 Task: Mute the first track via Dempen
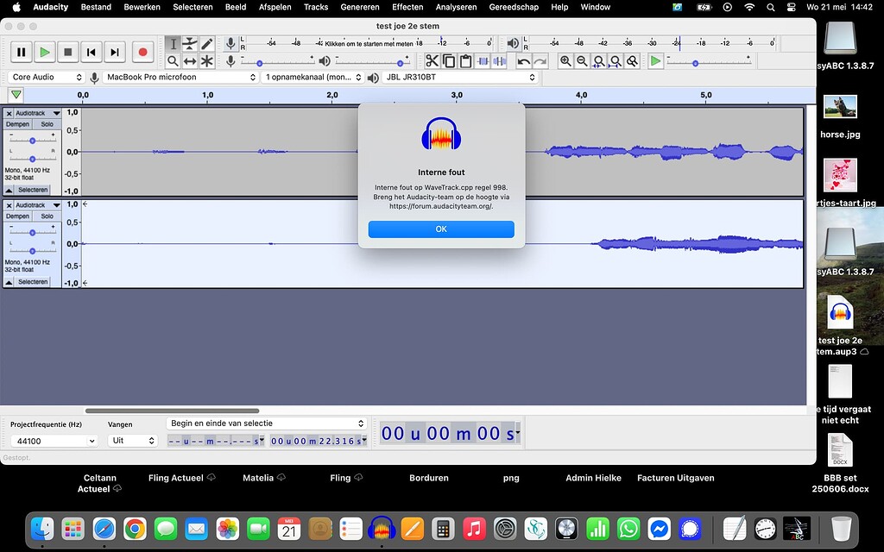(20, 123)
